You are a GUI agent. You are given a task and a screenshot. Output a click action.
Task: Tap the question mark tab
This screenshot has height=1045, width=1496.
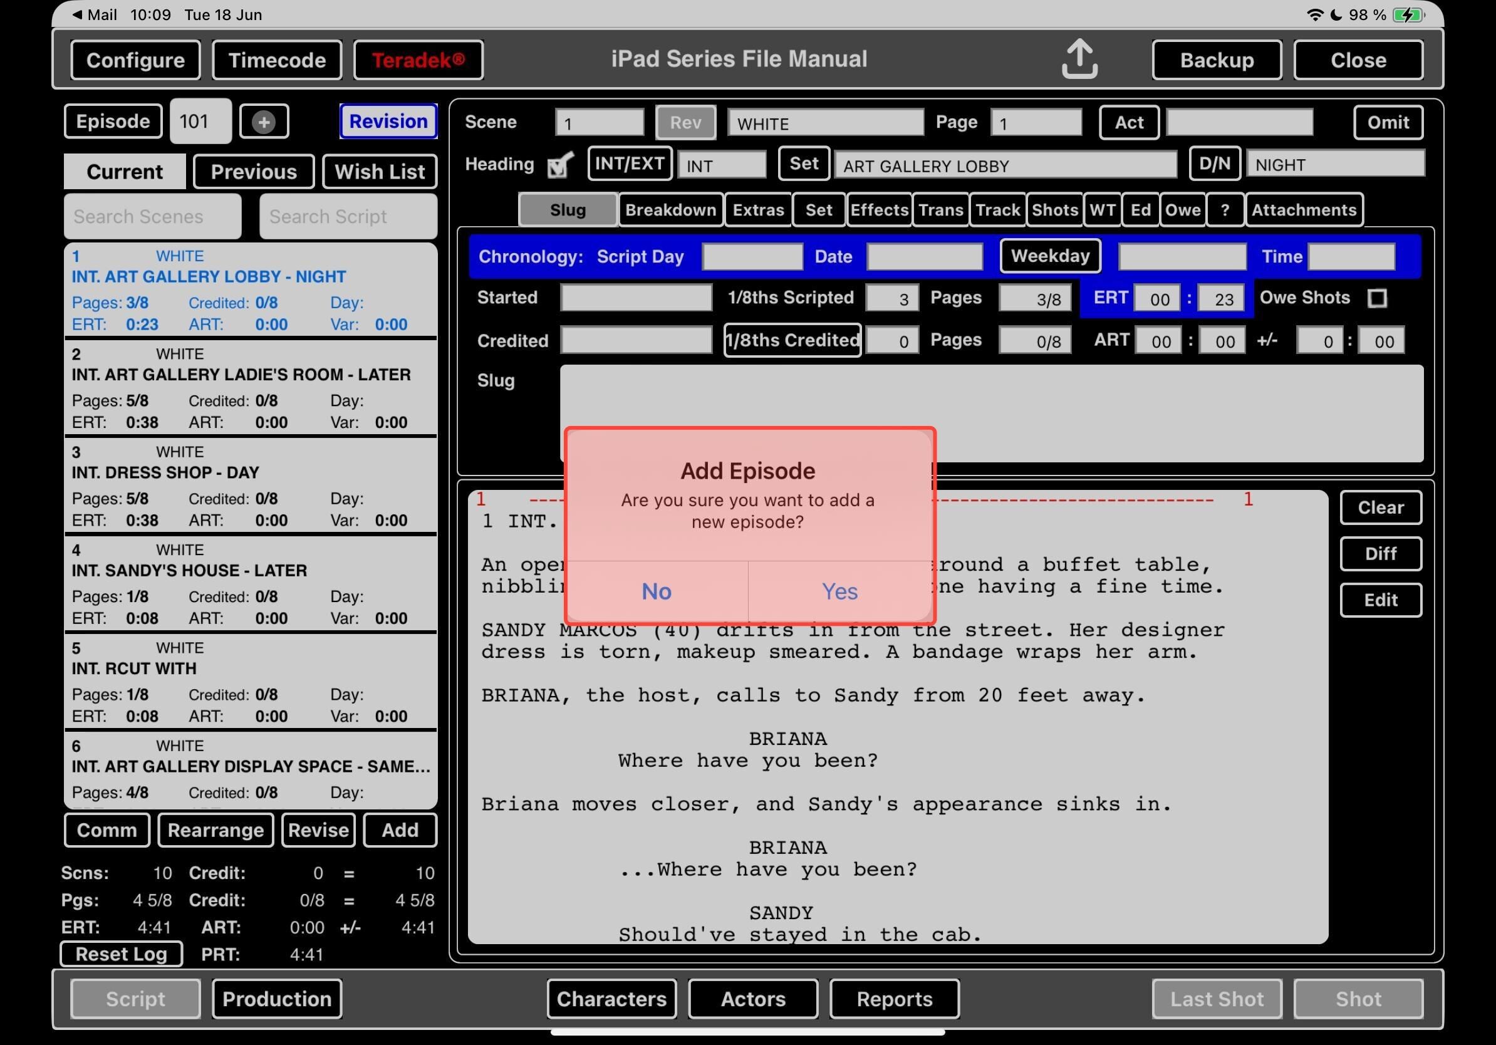(x=1224, y=210)
